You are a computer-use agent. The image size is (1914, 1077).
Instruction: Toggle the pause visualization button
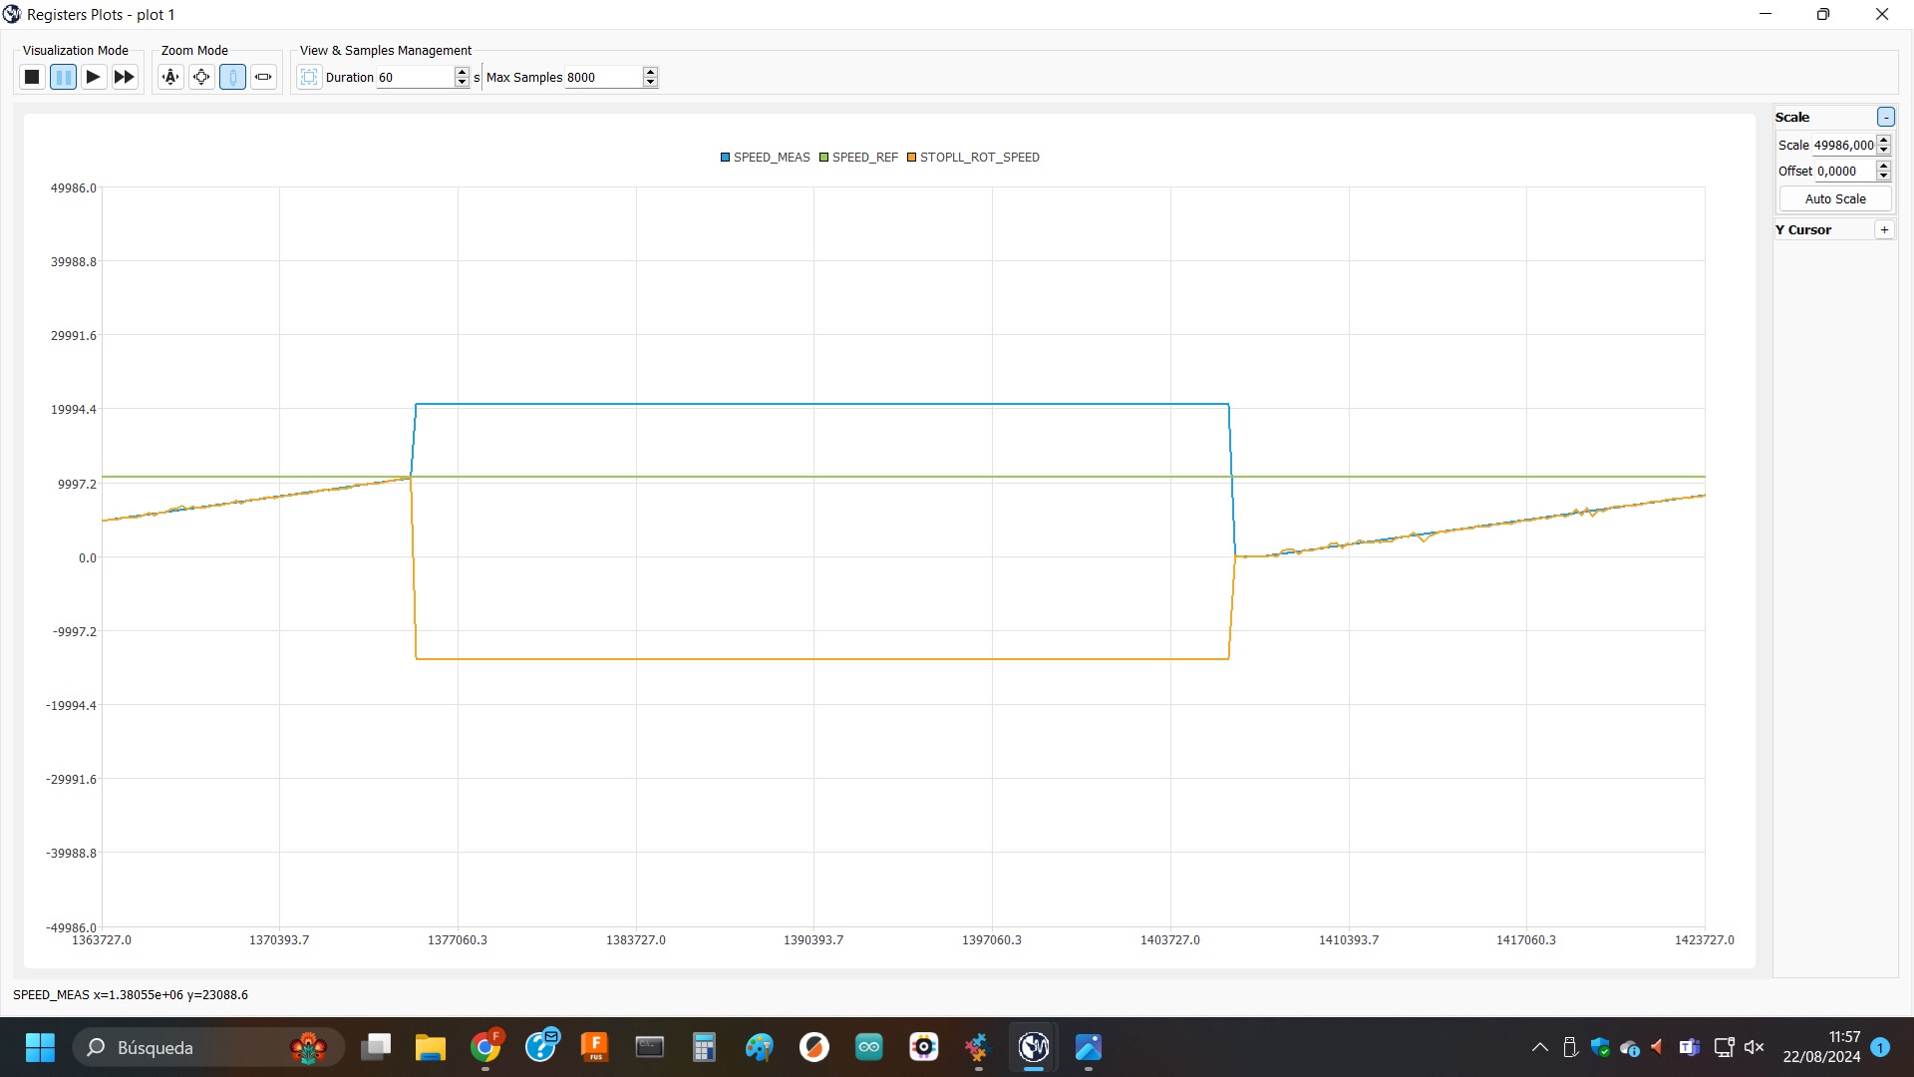(63, 77)
